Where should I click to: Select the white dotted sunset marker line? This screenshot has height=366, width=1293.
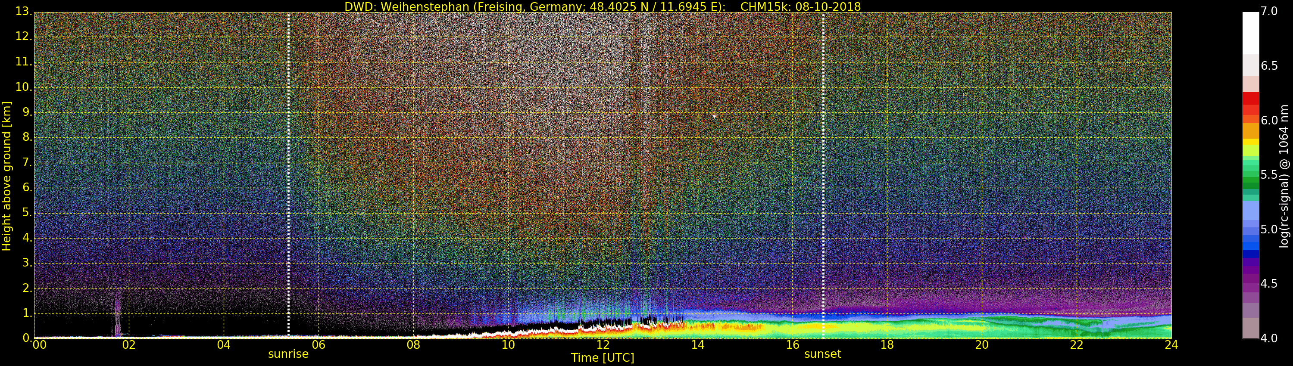click(824, 175)
